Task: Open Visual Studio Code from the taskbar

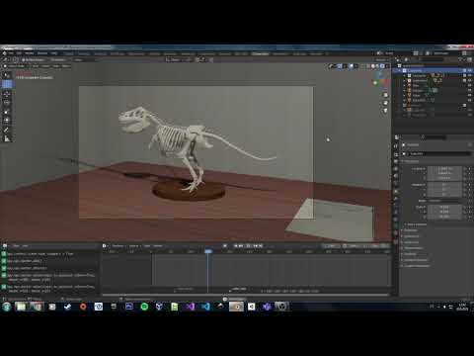Action: (205, 307)
